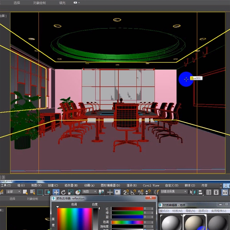Select the dark gray third material sample sphere
This screenshot has height=230, width=230.
pos(218,222)
